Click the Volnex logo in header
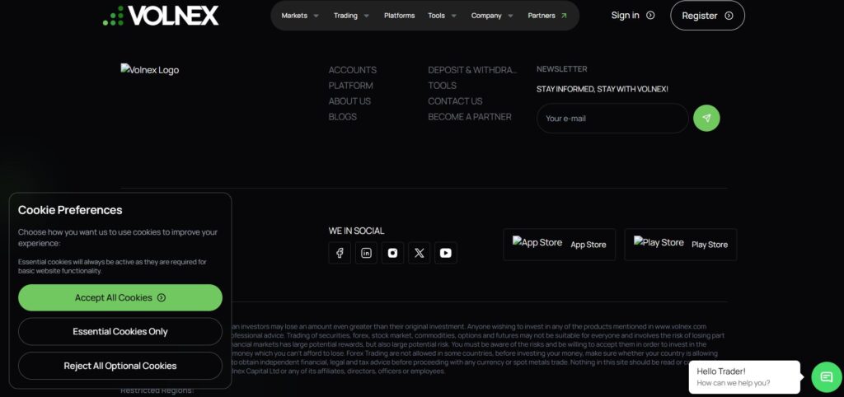 tap(161, 15)
